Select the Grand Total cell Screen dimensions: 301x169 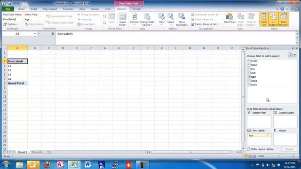click(x=17, y=84)
